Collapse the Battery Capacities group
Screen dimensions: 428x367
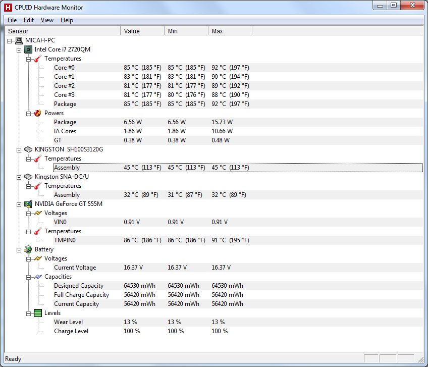[x=28, y=277]
